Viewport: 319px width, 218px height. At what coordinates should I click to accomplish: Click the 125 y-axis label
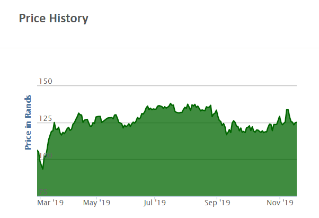[46, 118]
